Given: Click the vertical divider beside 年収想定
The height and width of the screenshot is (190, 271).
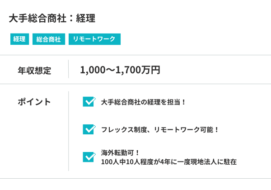Looking at the screenshot, I should tap(68, 70).
